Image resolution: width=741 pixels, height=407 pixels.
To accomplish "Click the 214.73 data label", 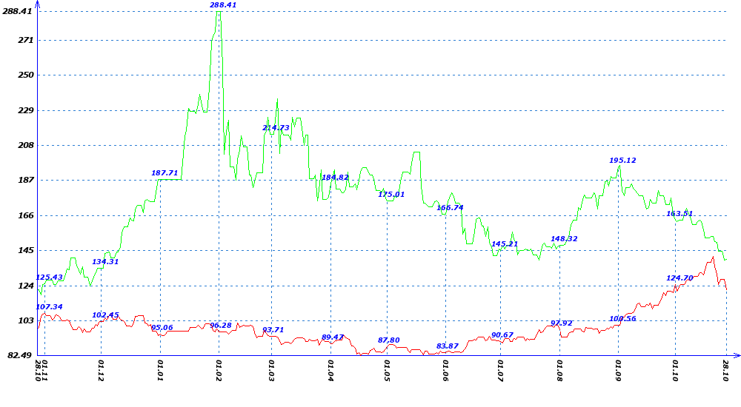I will coord(276,128).
